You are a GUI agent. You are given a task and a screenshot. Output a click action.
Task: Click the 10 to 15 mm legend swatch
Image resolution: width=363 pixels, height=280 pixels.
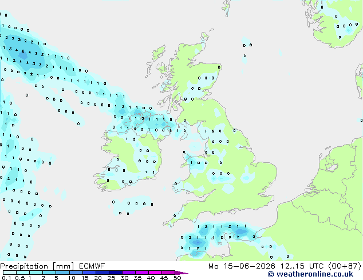pyautogui.click(x=76, y=273)
